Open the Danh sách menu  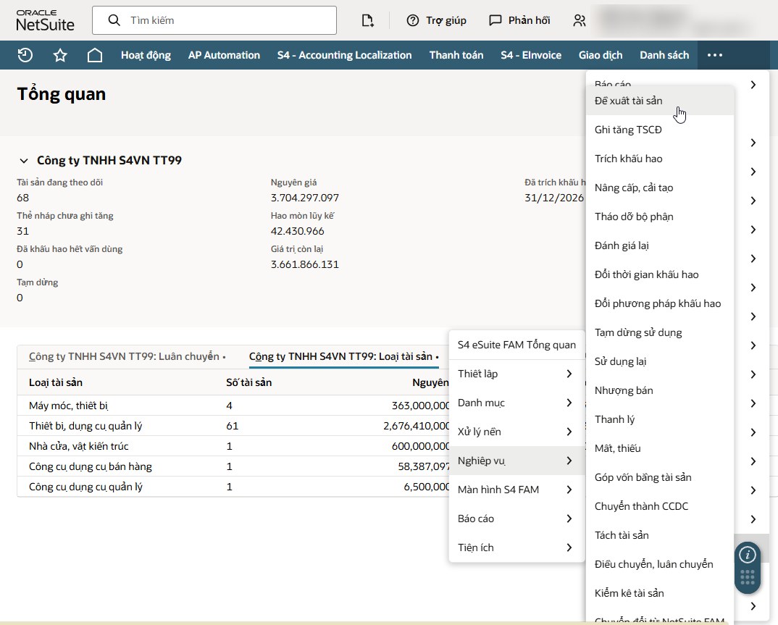[664, 55]
